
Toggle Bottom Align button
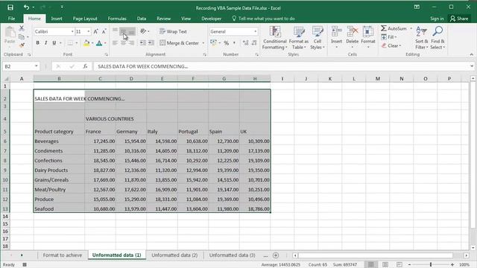coord(131,31)
